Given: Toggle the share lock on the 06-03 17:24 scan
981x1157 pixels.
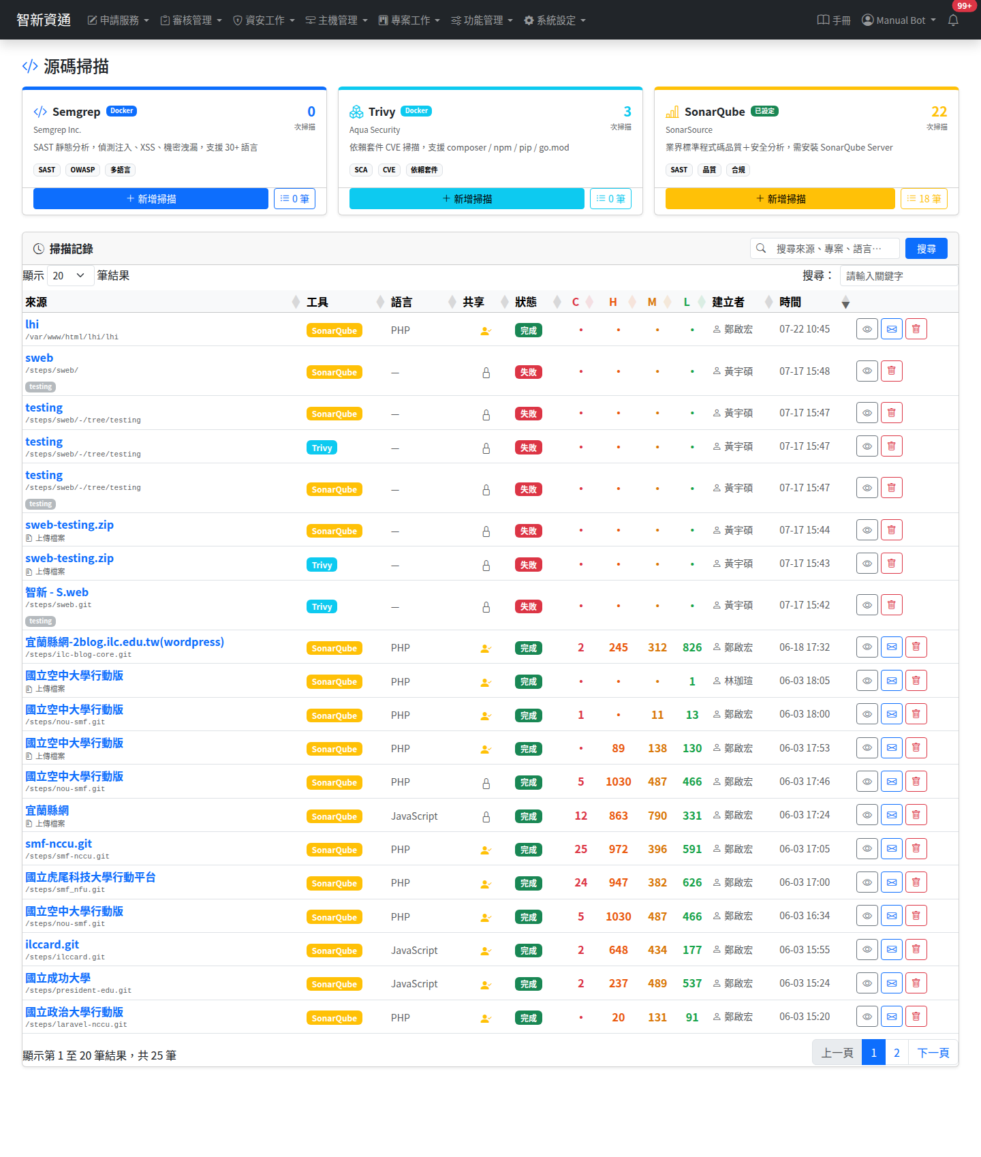Looking at the screenshot, I should pyautogui.click(x=486, y=817).
